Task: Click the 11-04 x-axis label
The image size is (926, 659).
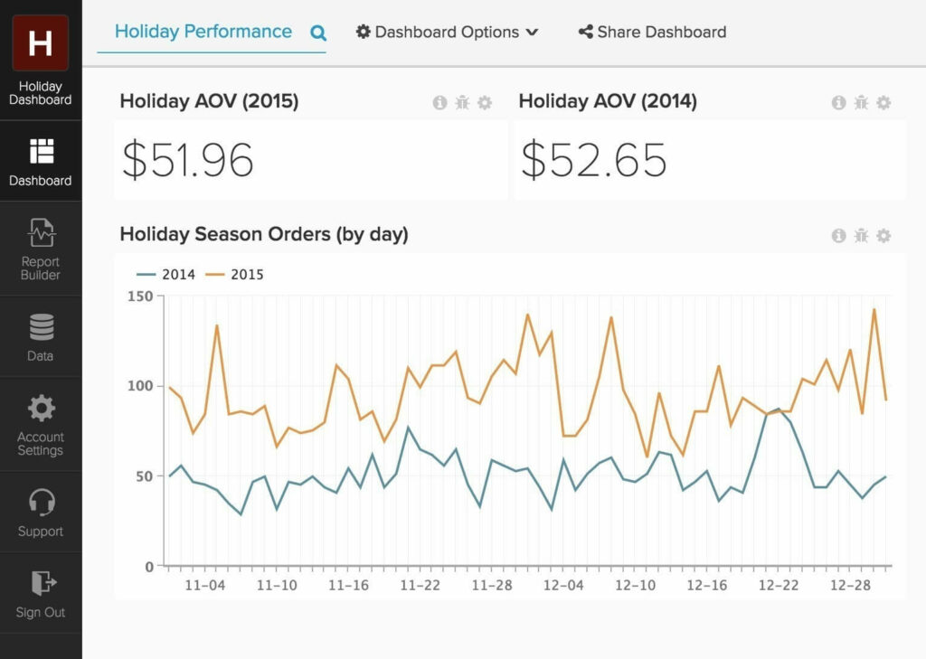Action: 205,585
